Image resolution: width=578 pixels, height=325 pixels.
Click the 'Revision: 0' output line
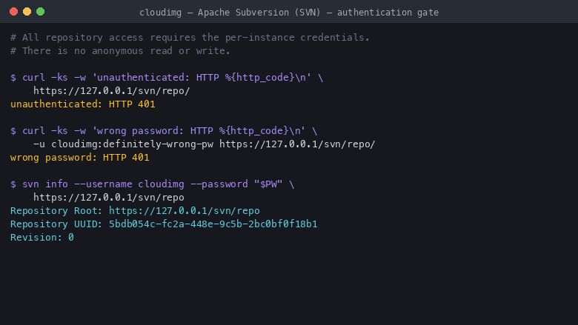[x=42, y=238]
